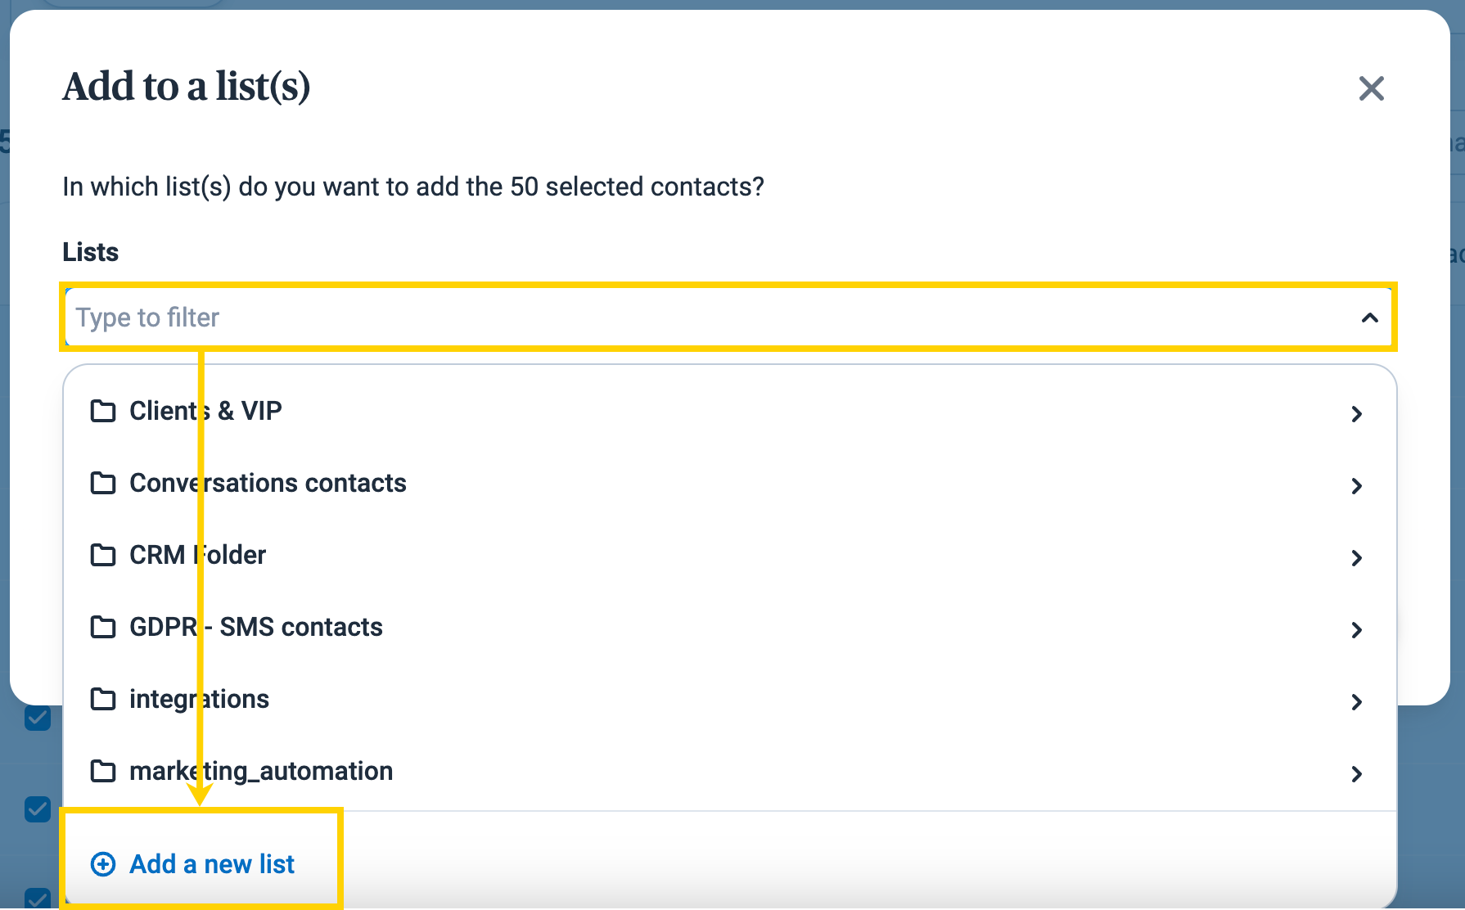Toggle the middle contact checkbox behind the dialog
1465x910 pixels.
[x=38, y=809]
